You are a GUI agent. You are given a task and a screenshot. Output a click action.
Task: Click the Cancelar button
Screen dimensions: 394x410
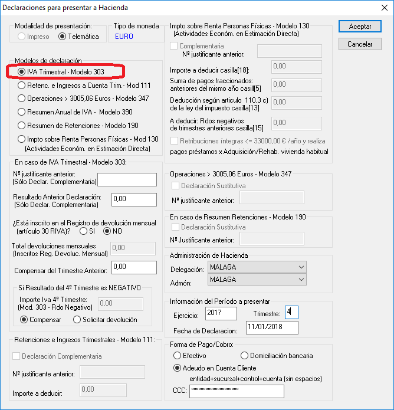click(x=360, y=44)
